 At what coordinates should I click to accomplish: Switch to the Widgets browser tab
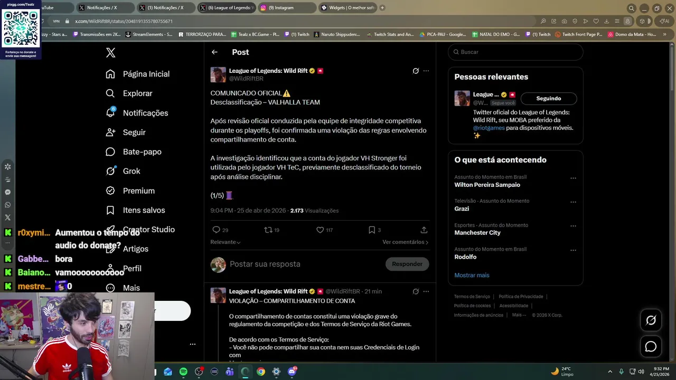click(348, 8)
